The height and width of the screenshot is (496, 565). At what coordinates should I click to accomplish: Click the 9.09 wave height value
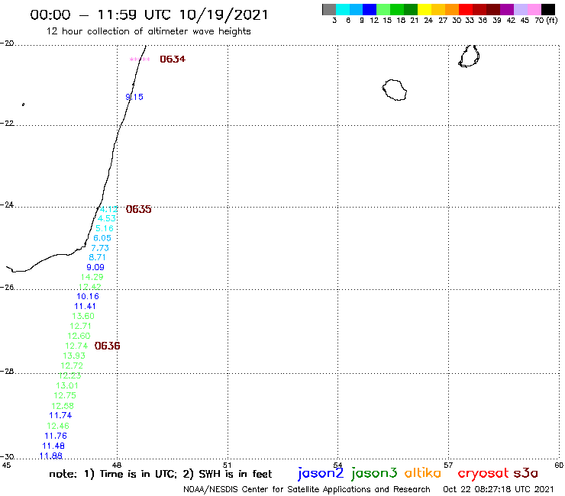click(95, 267)
